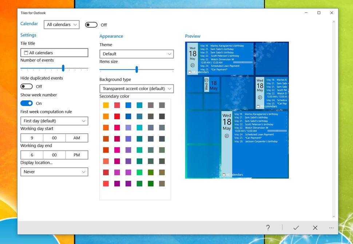Screen dimensions: 353x244
Task: Open the All calendars dropdown
Action: pos(62,24)
